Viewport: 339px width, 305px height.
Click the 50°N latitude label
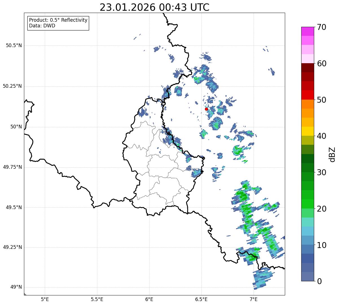coord(16,127)
